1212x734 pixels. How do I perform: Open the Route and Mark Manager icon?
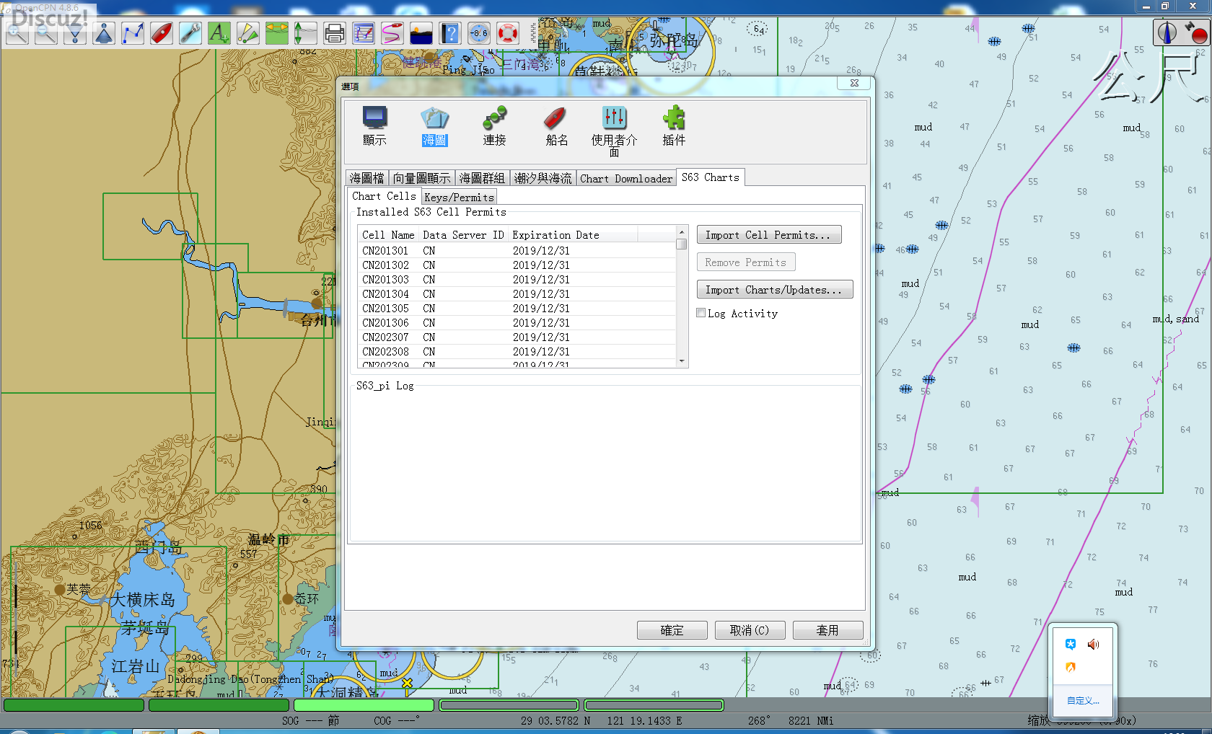point(364,33)
